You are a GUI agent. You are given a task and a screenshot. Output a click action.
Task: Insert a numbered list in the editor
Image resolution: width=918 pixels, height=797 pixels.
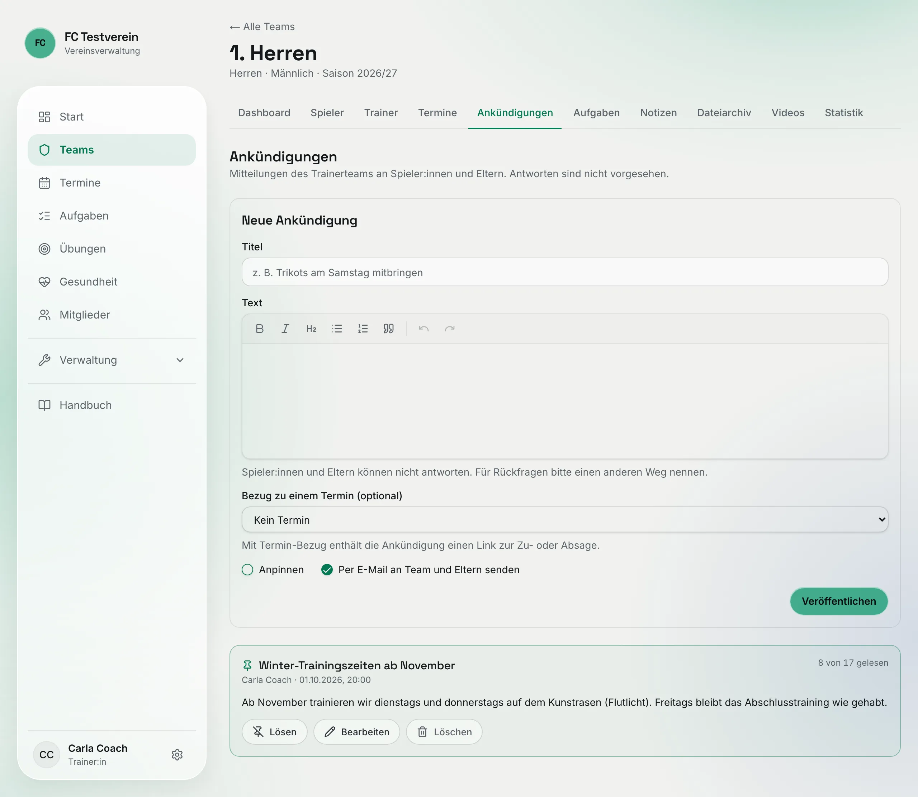click(363, 329)
